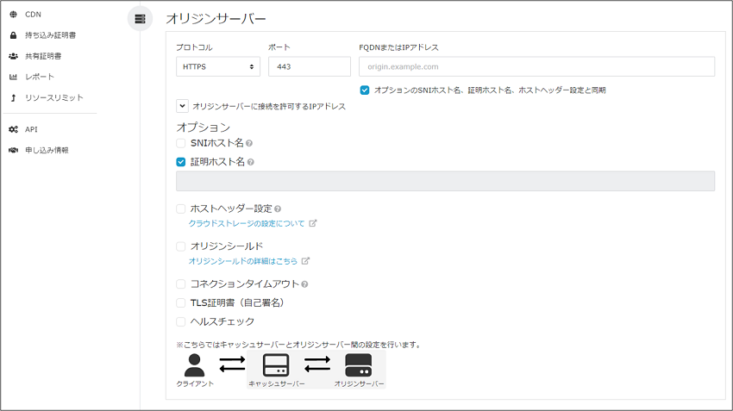Open the プロトコル HTTPS dropdown
This screenshot has width=733, height=411.
coord(218,66)
